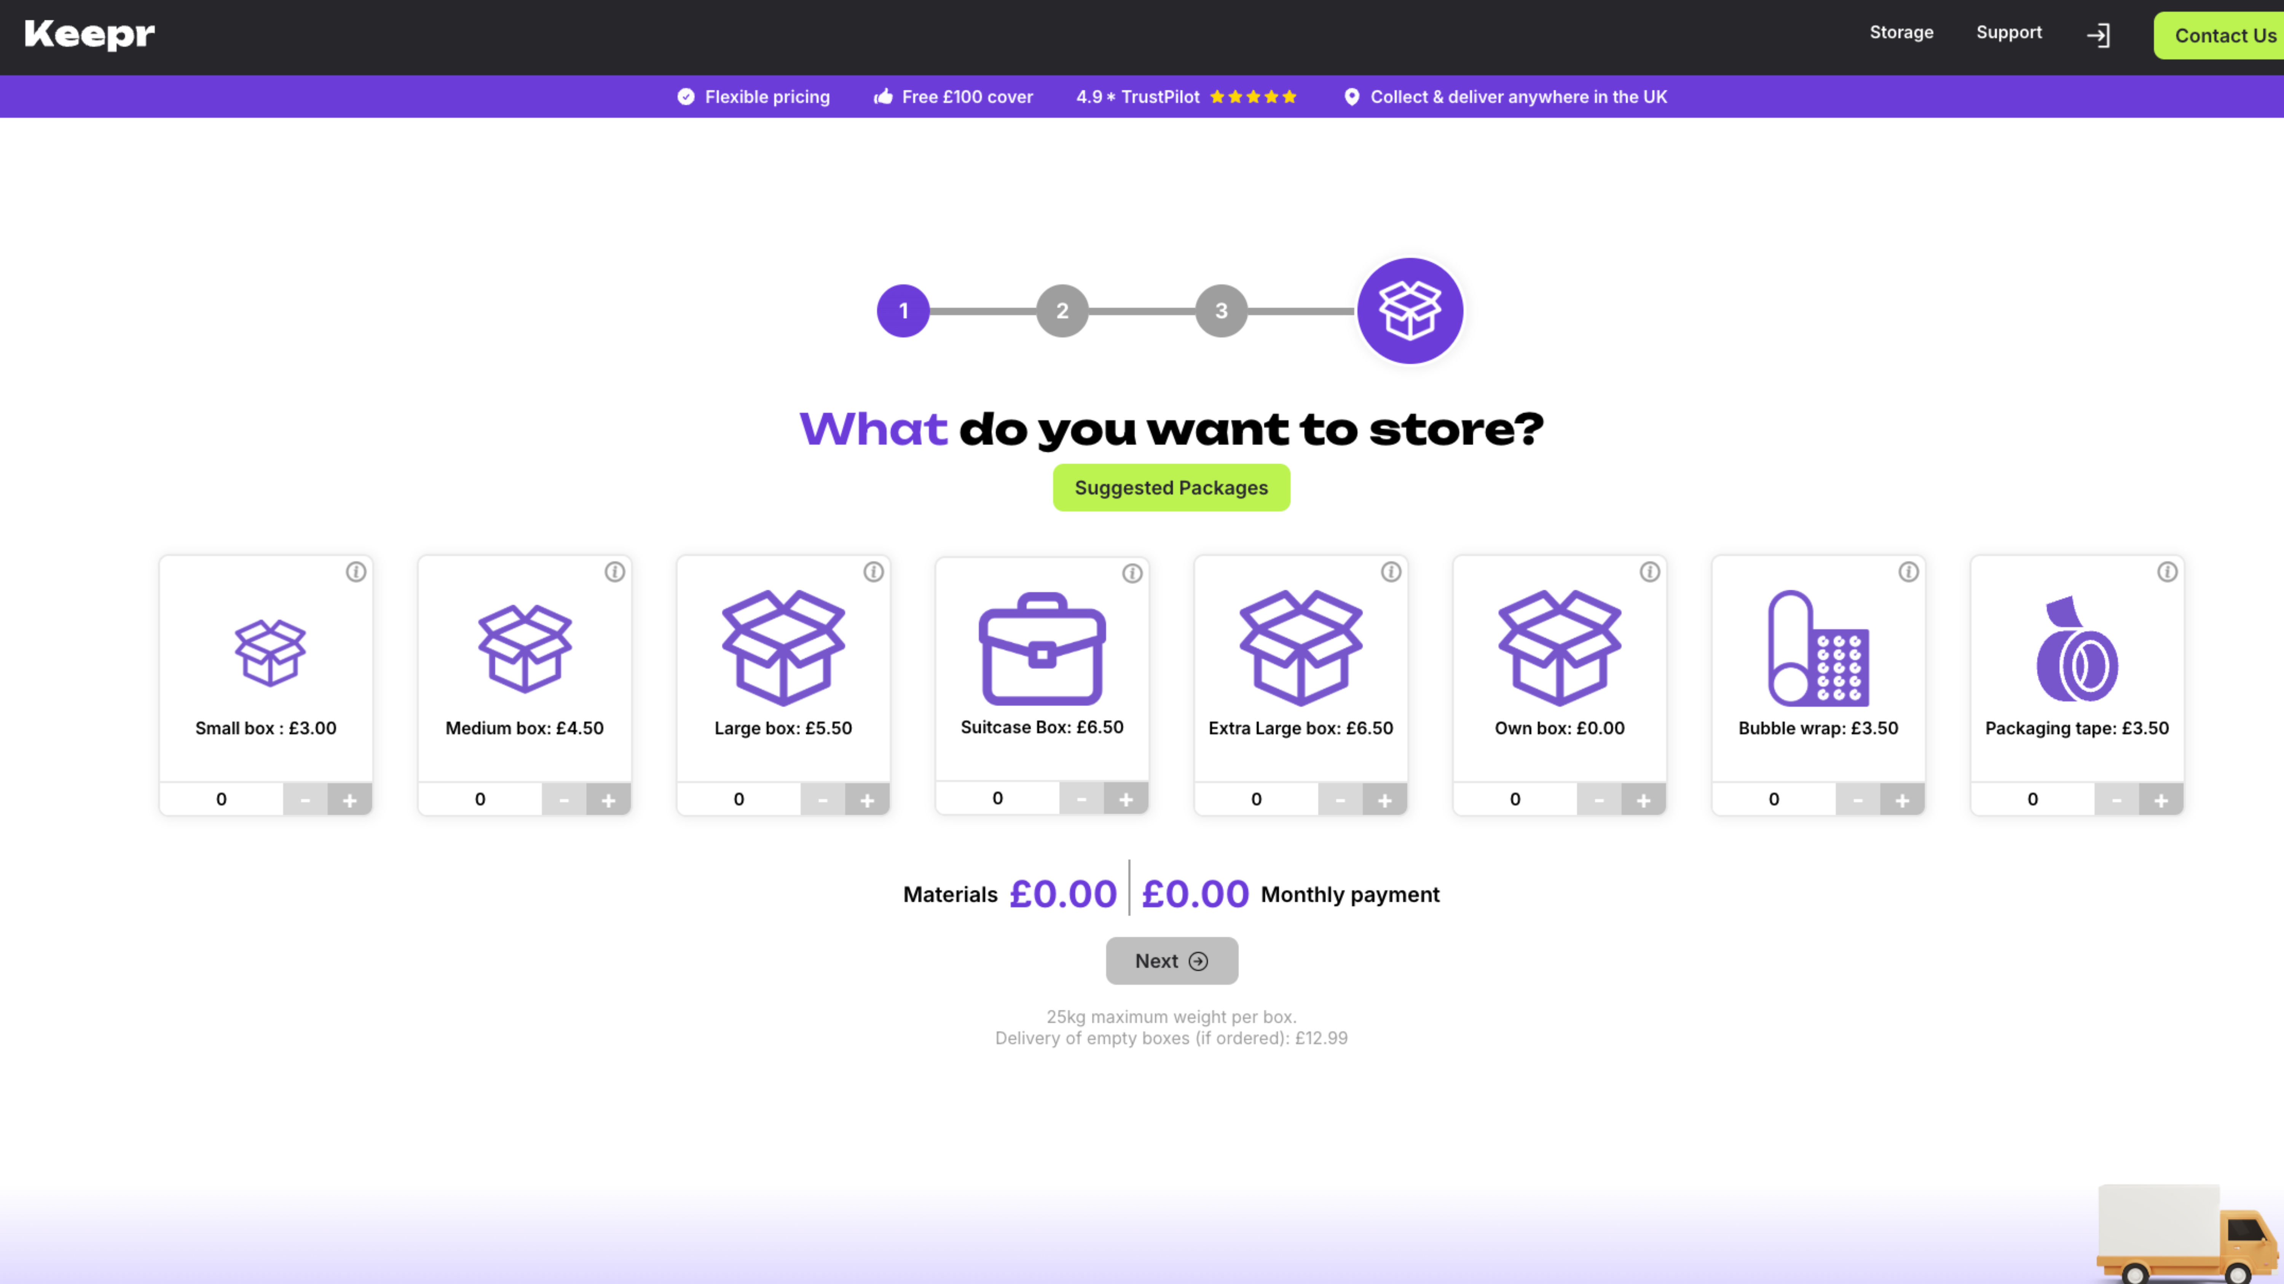
Task: Click the Next button
Action: [x=1171, y=961]
